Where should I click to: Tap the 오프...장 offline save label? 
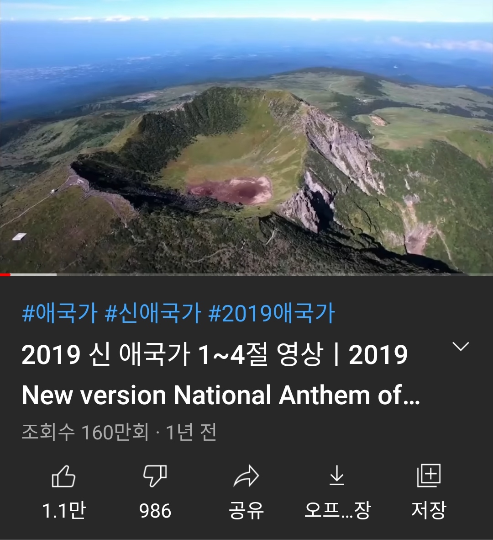[338, 510]
